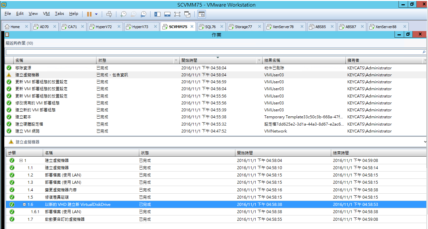Open the 開始時間 column filter dropdown
This screenshot has width=428, height=229.
259,60
